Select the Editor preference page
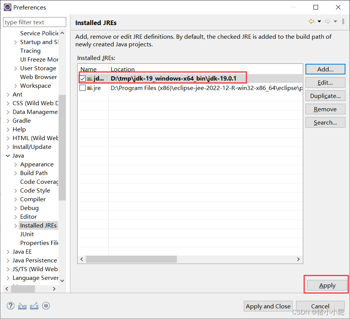This screenshot has width=350, height=319. tap(29, 217)
